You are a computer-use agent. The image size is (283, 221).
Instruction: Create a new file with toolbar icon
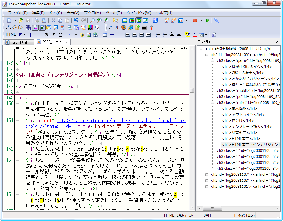pos(9,20)
